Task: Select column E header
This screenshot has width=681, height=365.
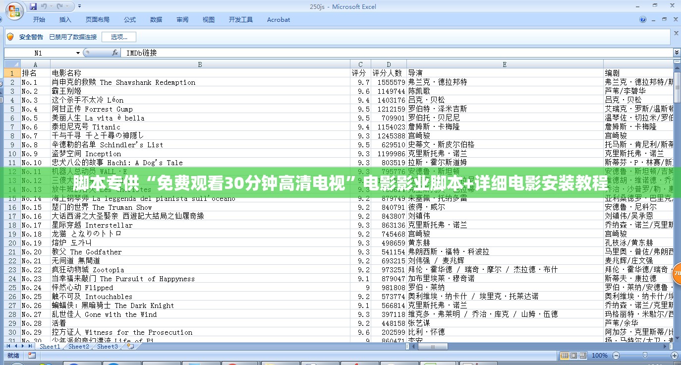Action: click(505, 64)
